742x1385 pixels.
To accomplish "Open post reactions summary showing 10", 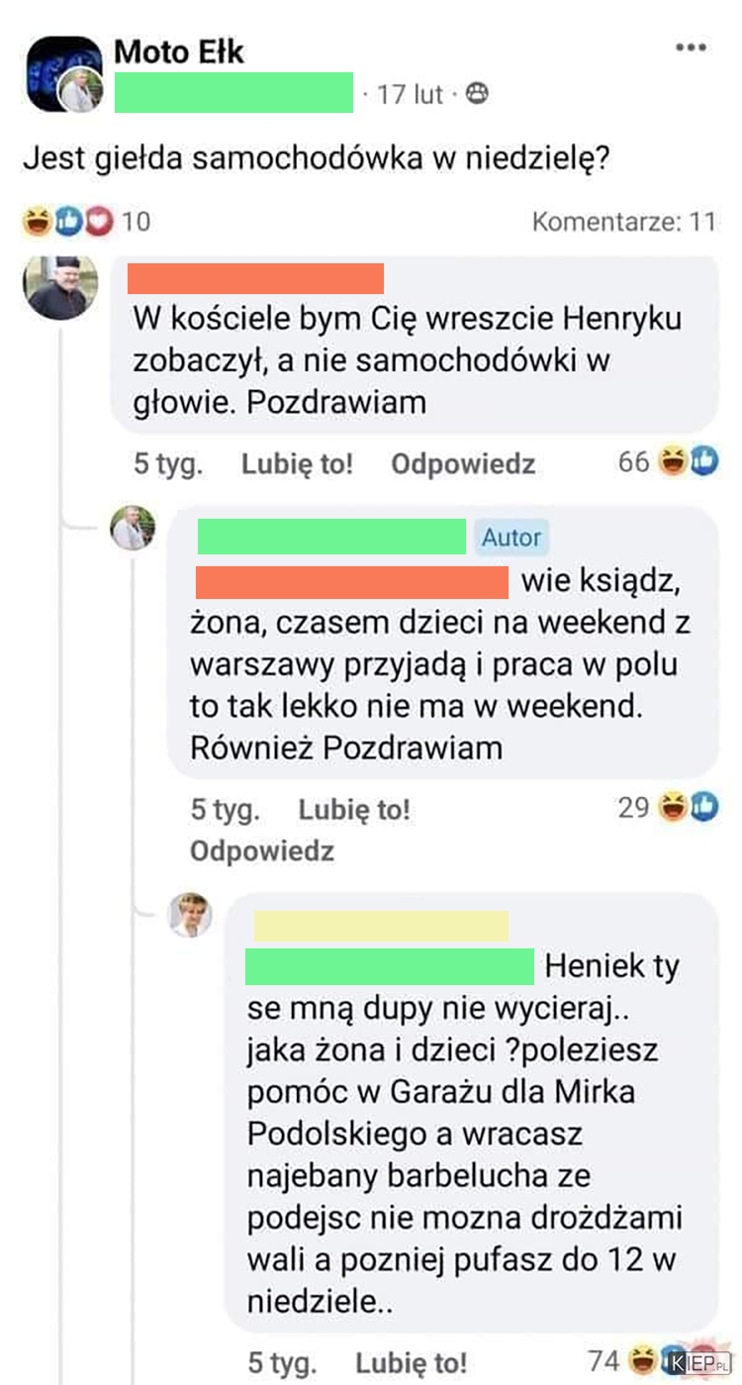I will [86, 221].
